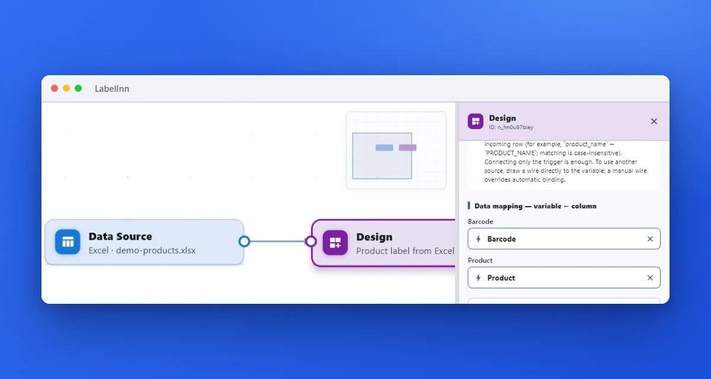This screenshot has height=379, width=711.
Task: Click the Product field label
Action: tap(481, 260)
